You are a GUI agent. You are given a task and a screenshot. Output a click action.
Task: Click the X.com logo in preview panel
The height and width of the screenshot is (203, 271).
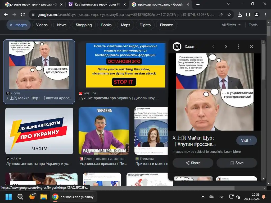tap(177, 47)
